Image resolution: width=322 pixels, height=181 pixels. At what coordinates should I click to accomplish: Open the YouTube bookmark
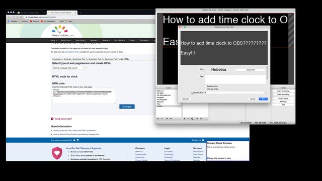click(34, 21)
